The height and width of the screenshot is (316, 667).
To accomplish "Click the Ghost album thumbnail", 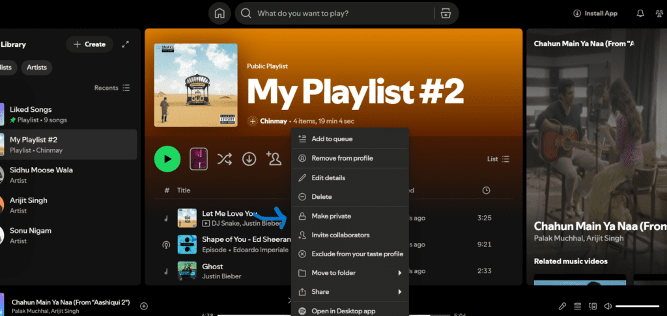I will tap(187, 271).
